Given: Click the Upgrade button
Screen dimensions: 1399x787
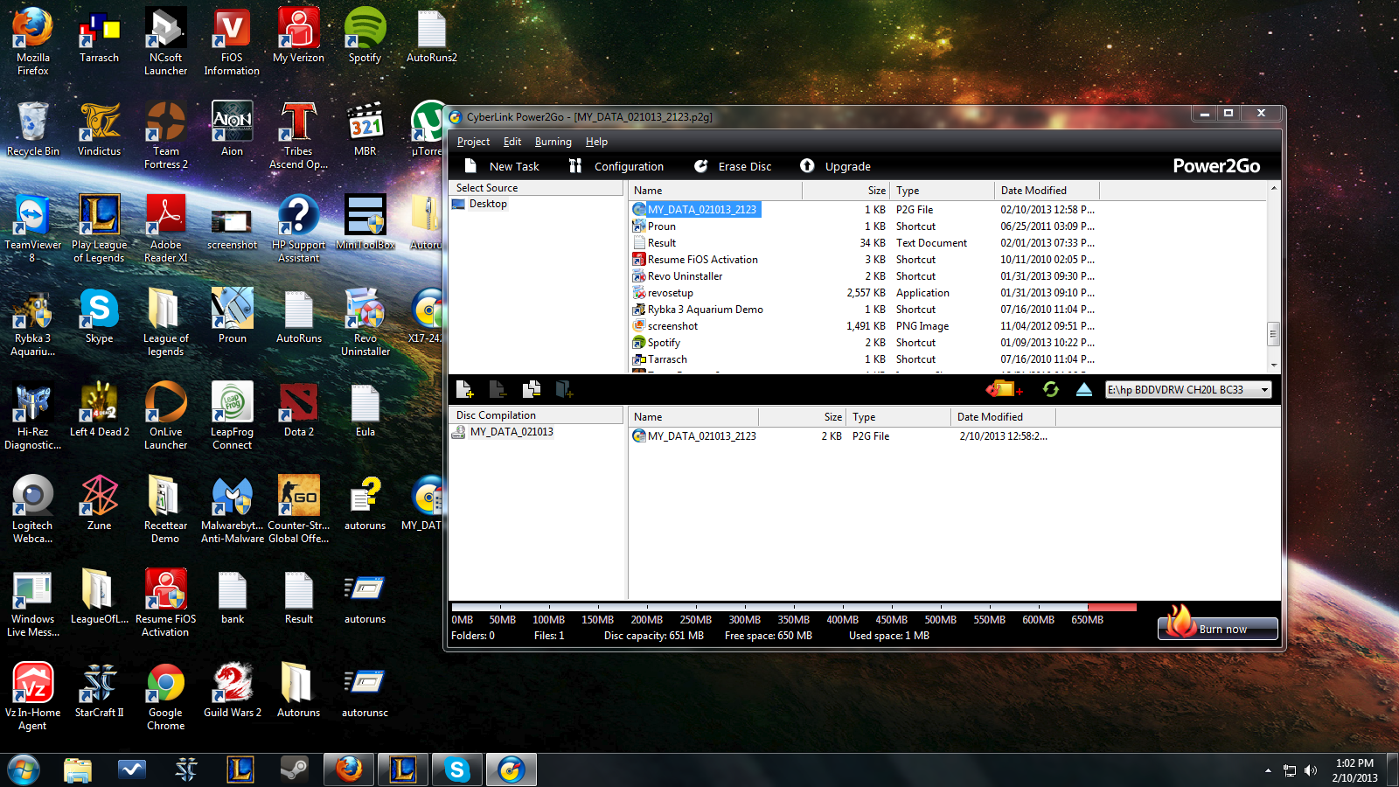Looking at the screenshot, I should point(835,166).
